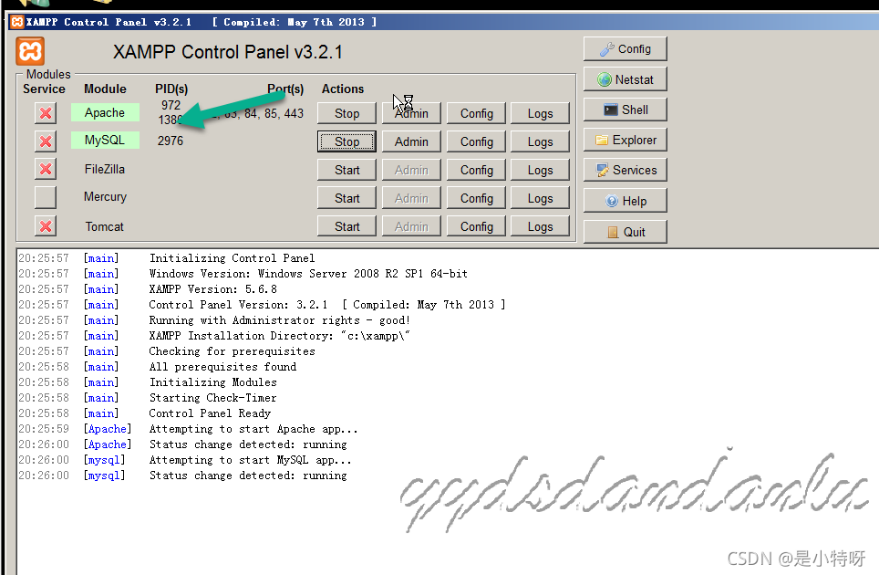Open Config with the wrench icon
The height and width of the screenshot is (575, 879).
pyautogui.click(x=625, y=48)
